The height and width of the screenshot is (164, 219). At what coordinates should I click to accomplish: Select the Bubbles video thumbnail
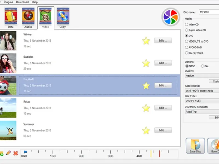click(x=8, y=63)
